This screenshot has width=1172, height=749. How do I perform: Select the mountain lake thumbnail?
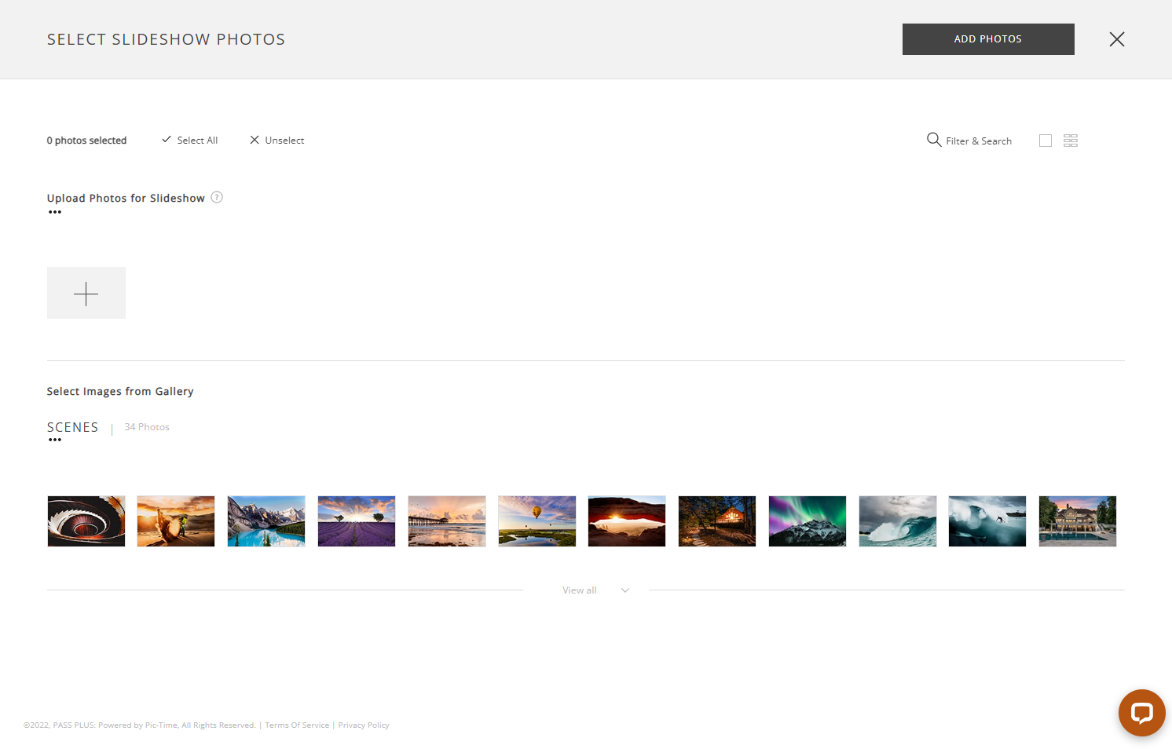pyautogui.click(x=266, y=521)
